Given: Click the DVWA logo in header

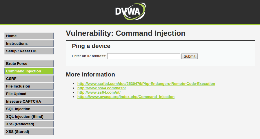Looking at the screenshot, I should pyautogui.click(x=130, y=11).
